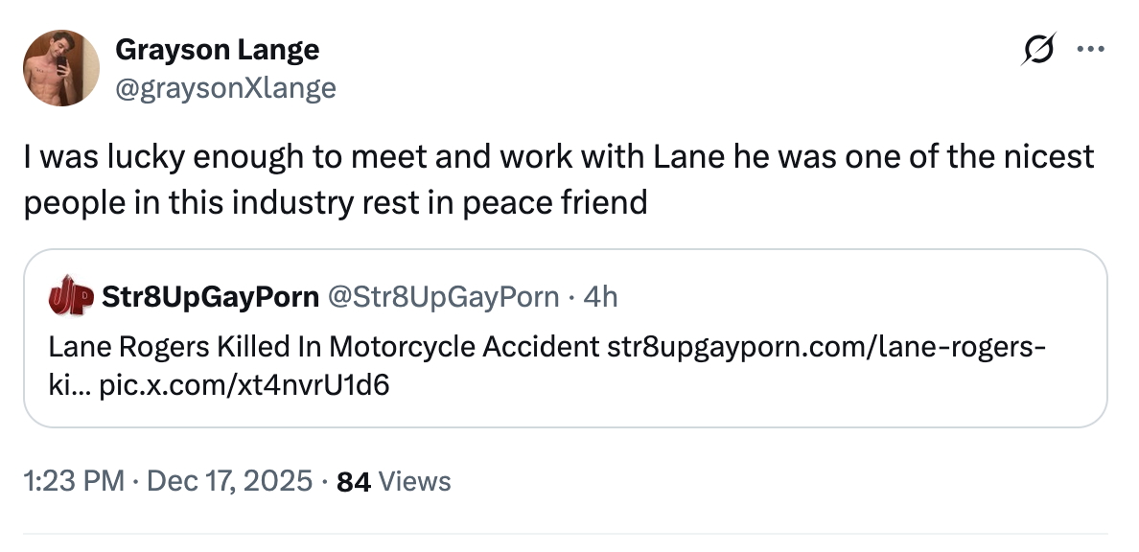
Task: Click the main tweet text about meeting Lane
Action: tap(558, 157)
